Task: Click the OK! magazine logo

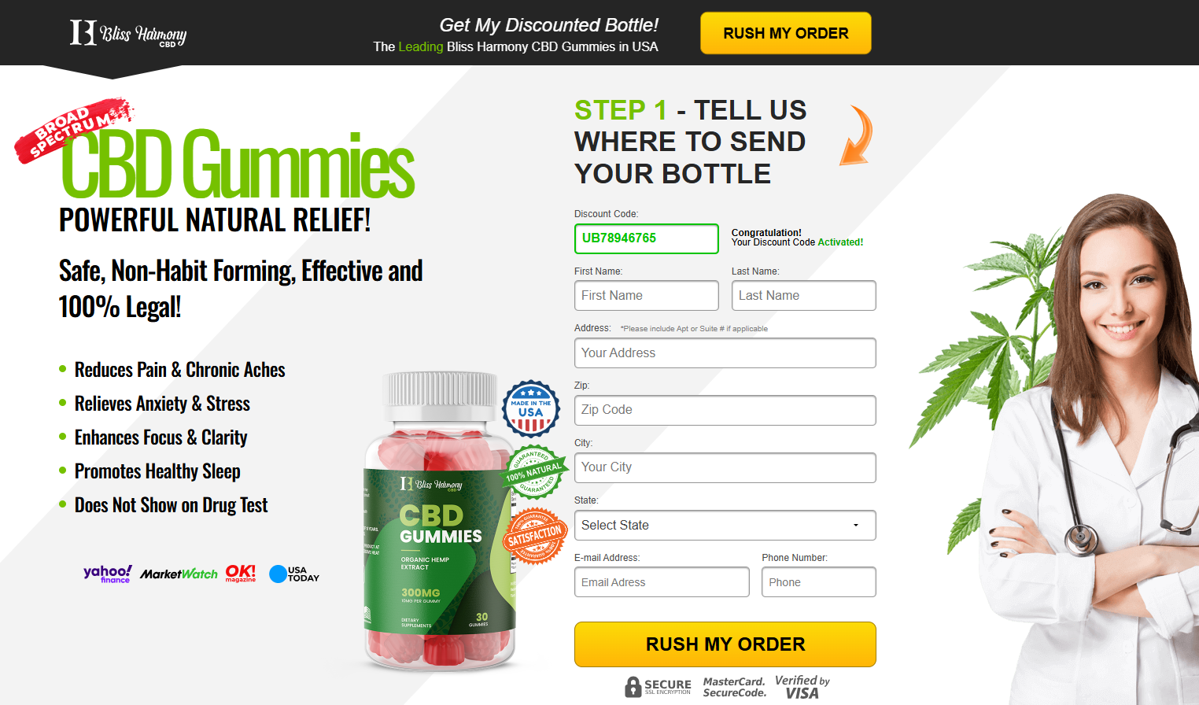Action: tap(241, 573)
